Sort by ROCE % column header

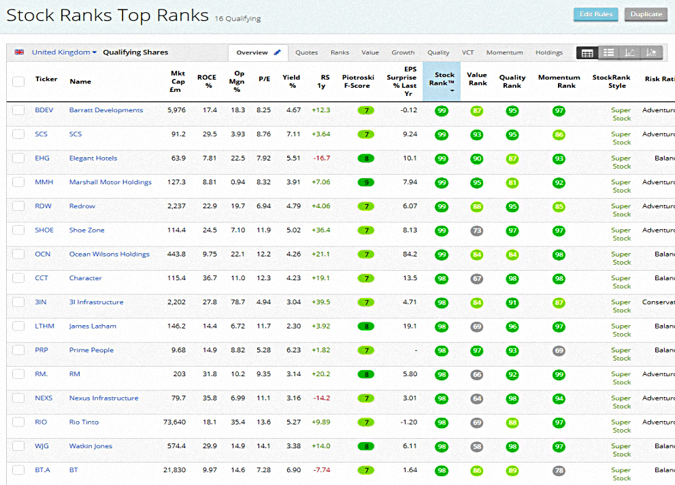coord(207,82)
